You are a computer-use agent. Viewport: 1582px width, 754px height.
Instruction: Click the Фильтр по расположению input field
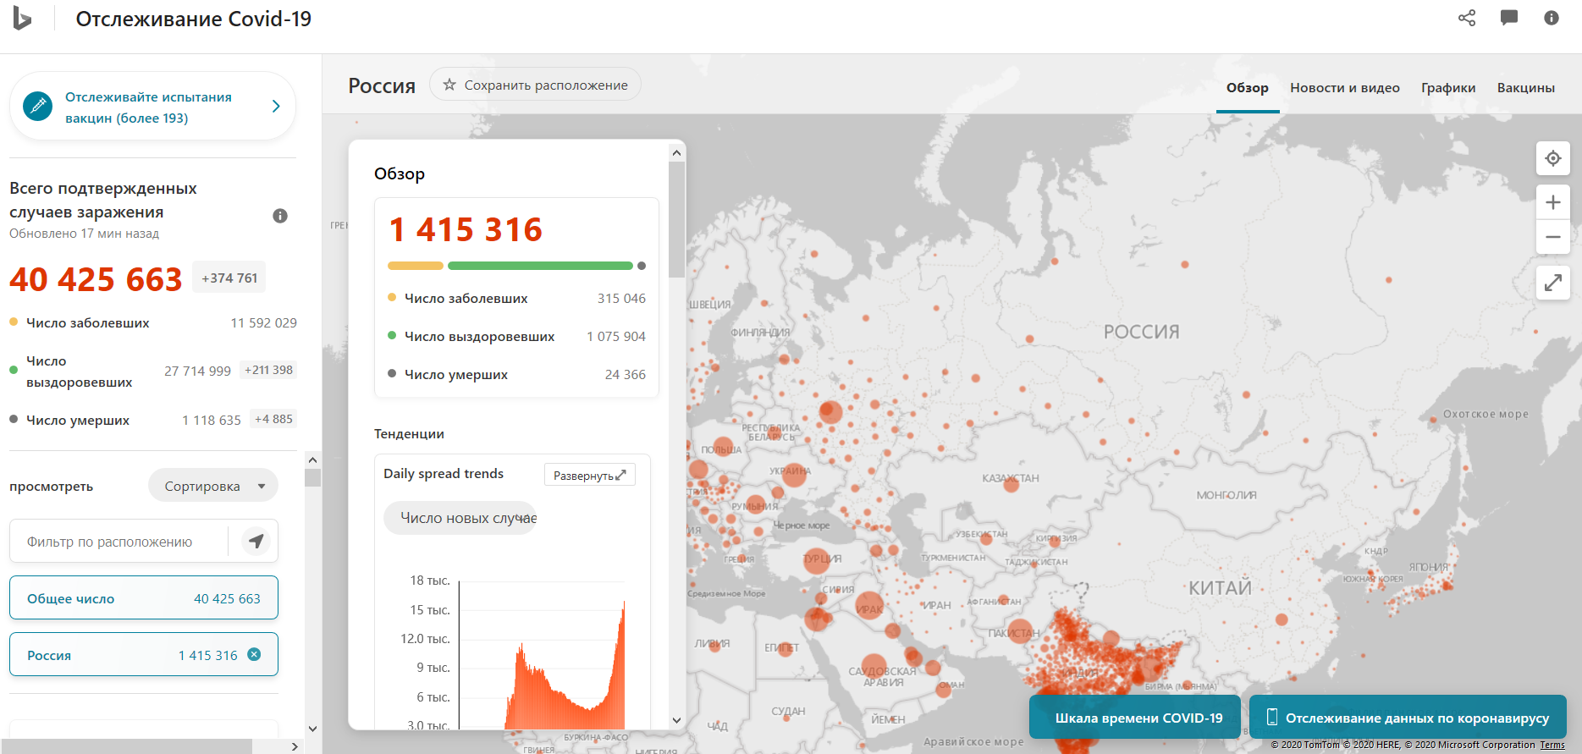(x=119, y=542)
